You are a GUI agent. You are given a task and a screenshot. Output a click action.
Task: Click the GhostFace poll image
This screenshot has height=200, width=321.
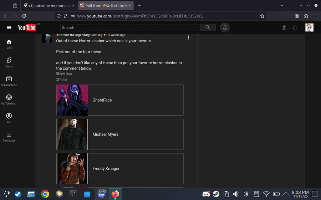tap(72, 100)
